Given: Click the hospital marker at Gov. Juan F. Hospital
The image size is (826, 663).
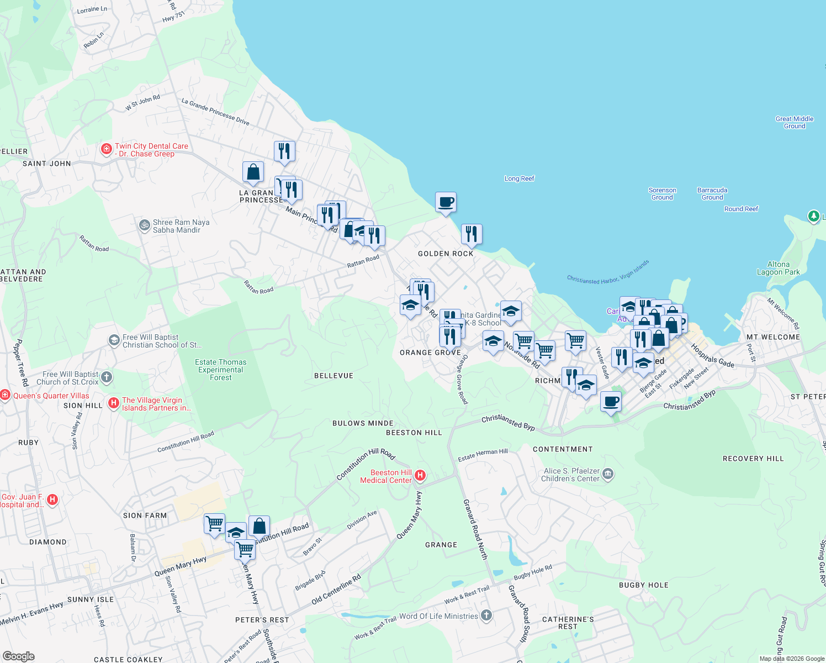Looking at the screenshot, I should 52,498.
